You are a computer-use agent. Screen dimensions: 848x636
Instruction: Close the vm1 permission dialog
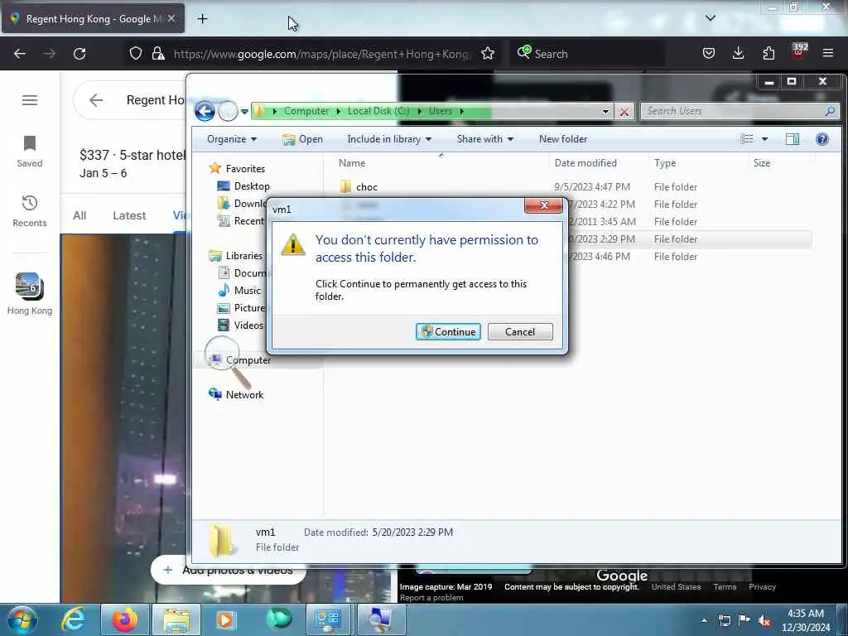(x=543, y=205)
